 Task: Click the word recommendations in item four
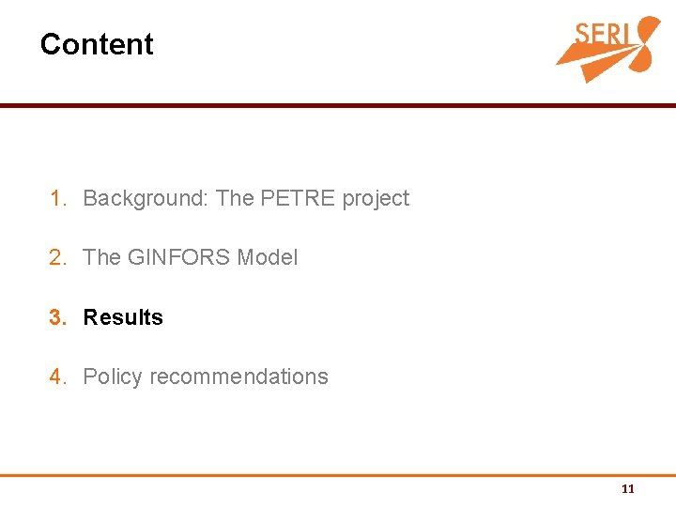tap(238, 376)
